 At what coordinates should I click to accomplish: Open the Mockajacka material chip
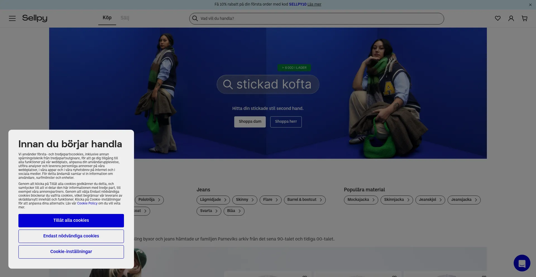pyautogui.click(x=361, y=200)
